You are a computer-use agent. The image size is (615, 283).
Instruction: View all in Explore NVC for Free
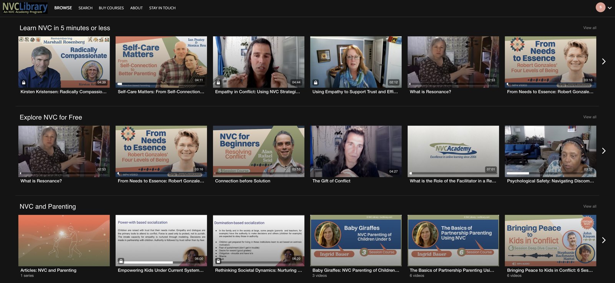tap(590, 117)
